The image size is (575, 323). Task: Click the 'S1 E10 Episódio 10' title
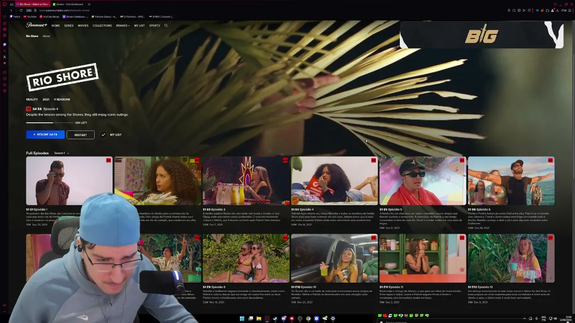point(304,287)
